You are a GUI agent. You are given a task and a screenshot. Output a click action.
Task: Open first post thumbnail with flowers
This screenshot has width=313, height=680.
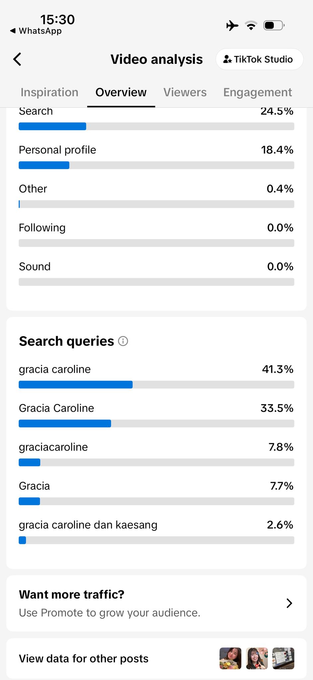point(230,658)
